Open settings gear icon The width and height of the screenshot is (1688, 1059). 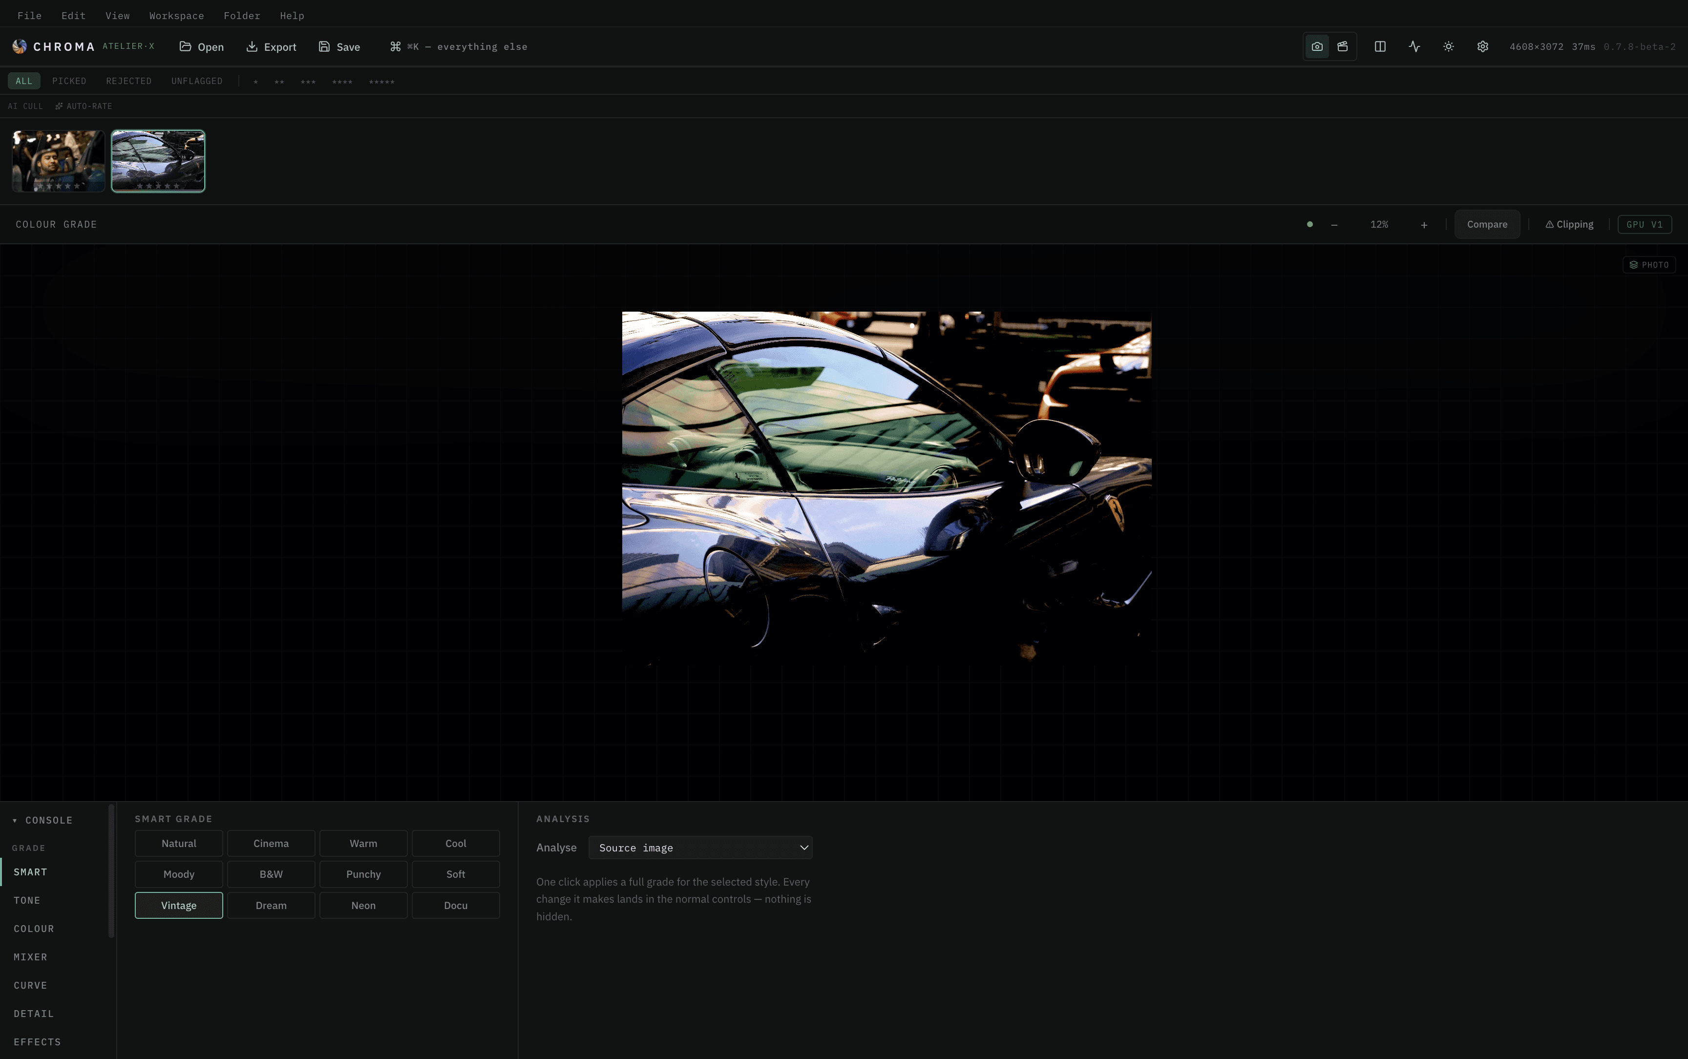(1483, 47)
